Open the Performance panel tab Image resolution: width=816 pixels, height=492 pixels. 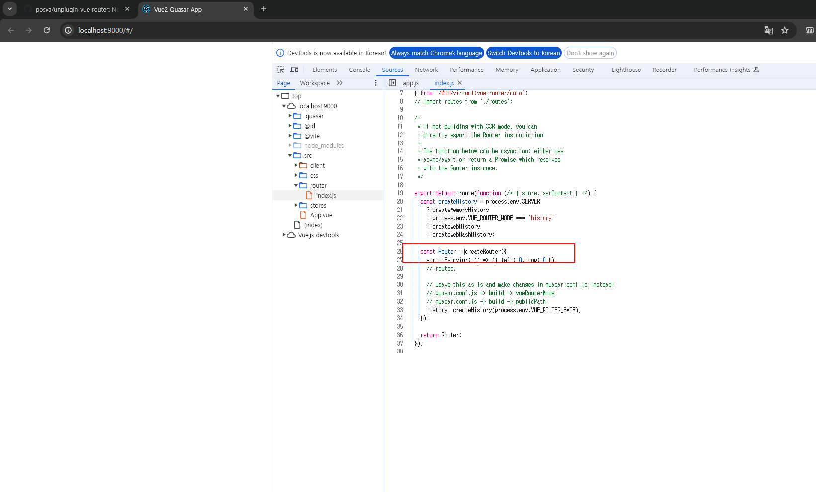click(x=466, y=70)
